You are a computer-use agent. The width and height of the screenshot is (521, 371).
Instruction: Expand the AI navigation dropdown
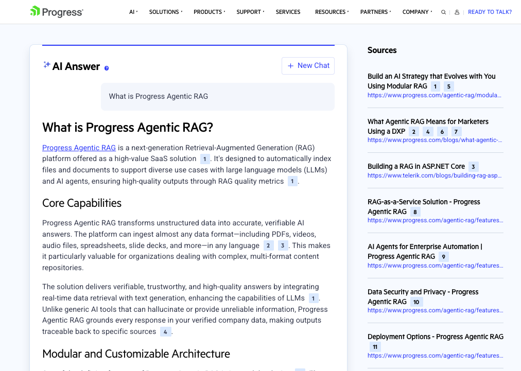[x=133, y=12]
